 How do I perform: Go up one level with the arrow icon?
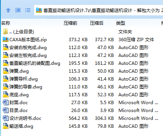coord(8,10)
